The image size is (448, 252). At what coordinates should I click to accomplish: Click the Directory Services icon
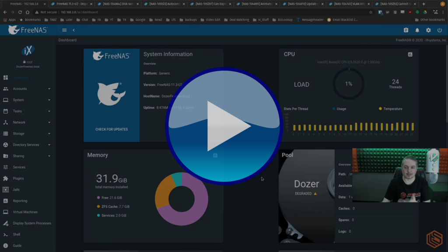6,145
